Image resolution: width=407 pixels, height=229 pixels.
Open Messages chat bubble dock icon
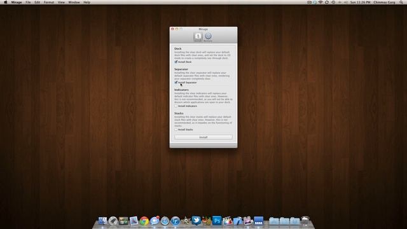click(x=155, y=221)
